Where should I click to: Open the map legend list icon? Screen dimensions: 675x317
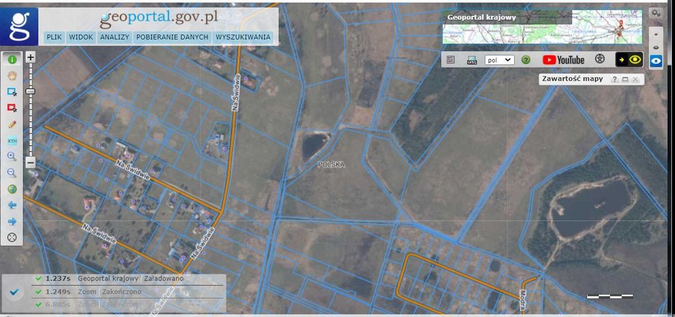pyautogui.click(x=451, y=59)
